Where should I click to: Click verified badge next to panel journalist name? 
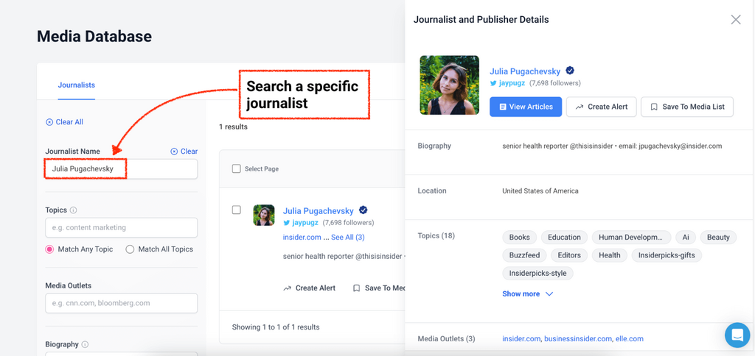tap(570, 71)
